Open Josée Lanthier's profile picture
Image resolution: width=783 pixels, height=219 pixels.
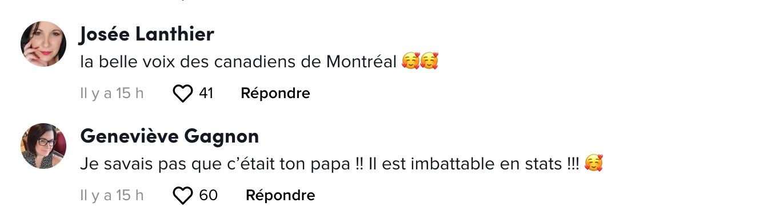click(43, 44)
